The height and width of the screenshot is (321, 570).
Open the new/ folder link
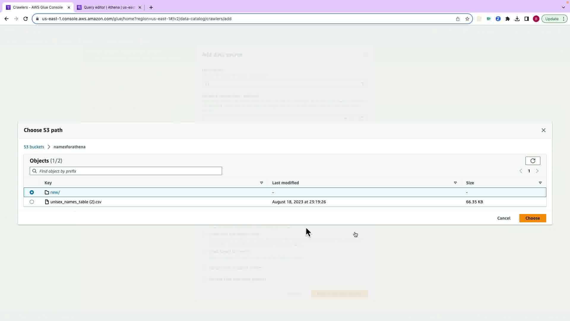pyautogui.click(x=55, y=192)
